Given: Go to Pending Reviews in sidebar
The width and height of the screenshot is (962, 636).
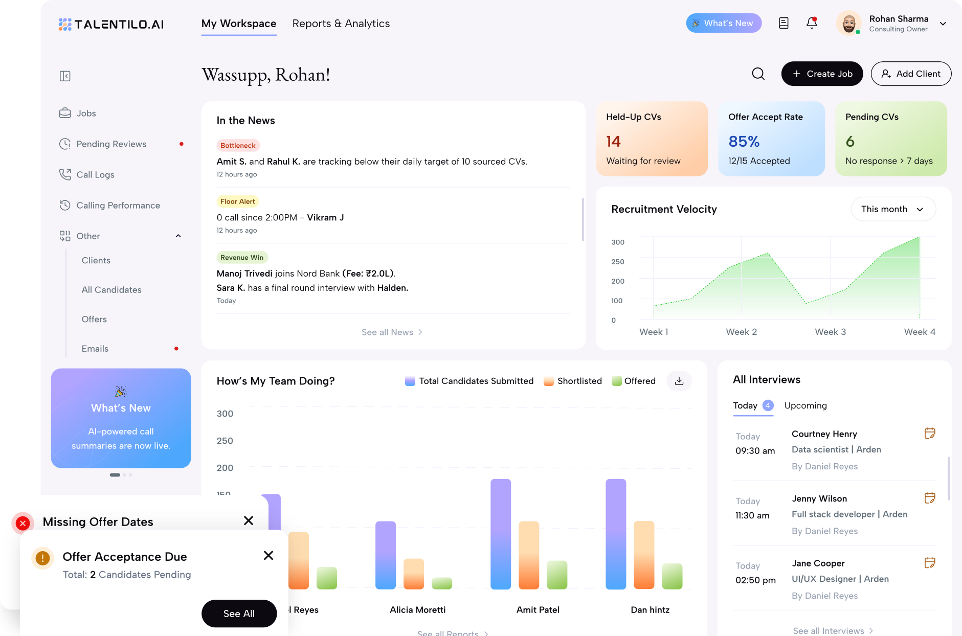Looking at the screenshot, I should click(121, 144).
